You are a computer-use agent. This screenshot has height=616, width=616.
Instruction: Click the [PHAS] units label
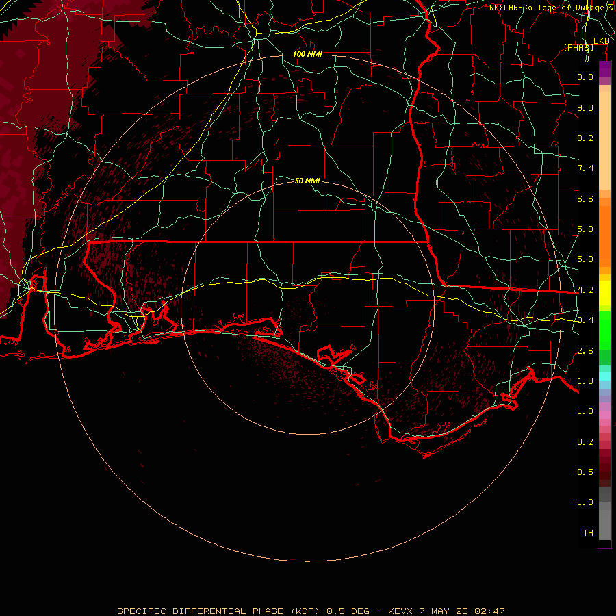click(x=578, y=47)
